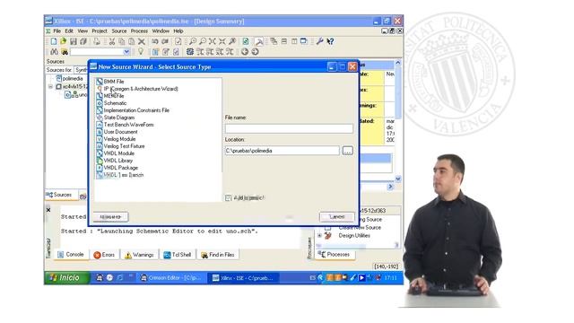Expand the Design Utilities process node
574x323 pixels.
(319, 235)
